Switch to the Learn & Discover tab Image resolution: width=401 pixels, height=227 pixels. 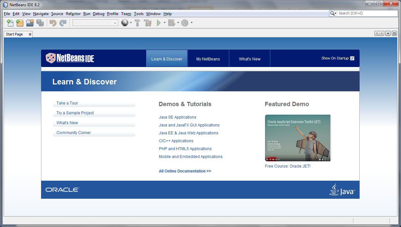click(x=167, y=59)
